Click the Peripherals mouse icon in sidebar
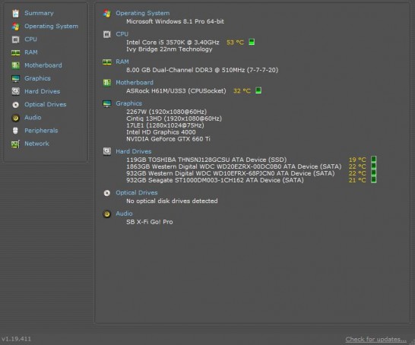The image size is (415, 345). click(x=15, y=131)
